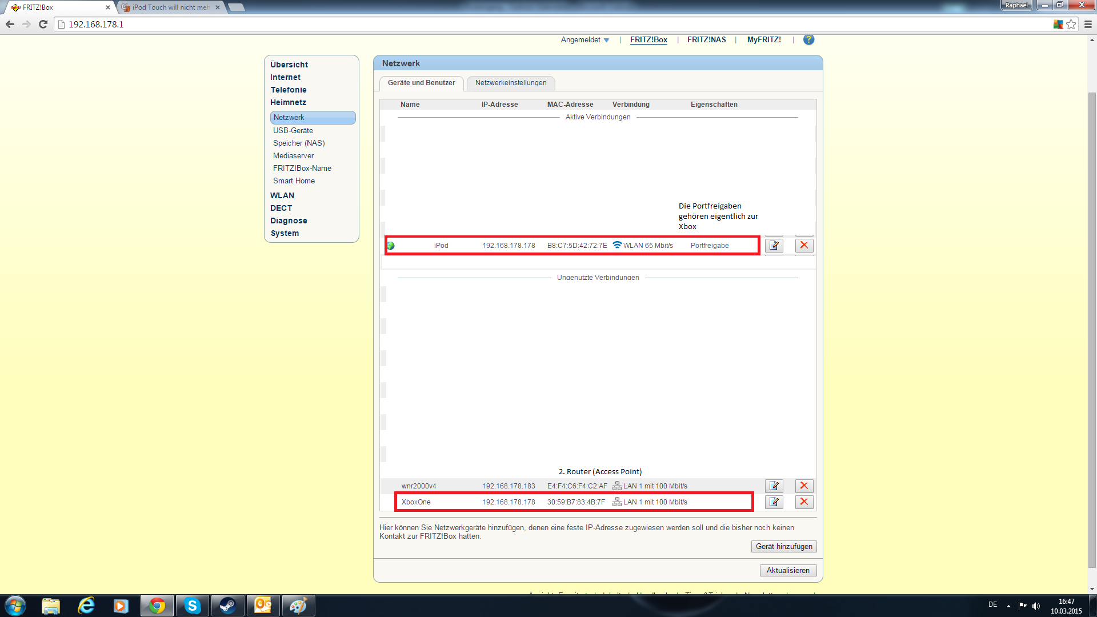
Task: Delete the iPod device entry
Action: [804, 245]
